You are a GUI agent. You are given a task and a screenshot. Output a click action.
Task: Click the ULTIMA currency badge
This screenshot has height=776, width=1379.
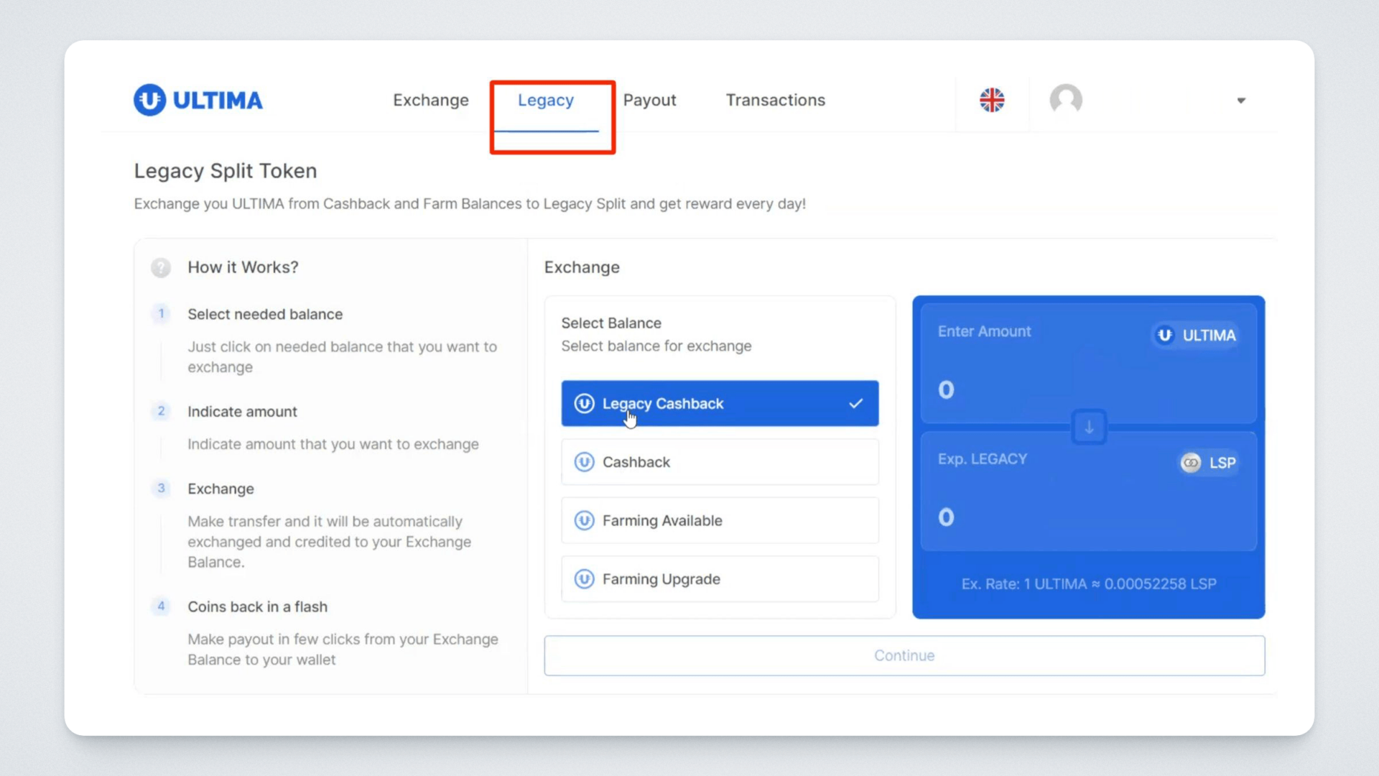1197,336
